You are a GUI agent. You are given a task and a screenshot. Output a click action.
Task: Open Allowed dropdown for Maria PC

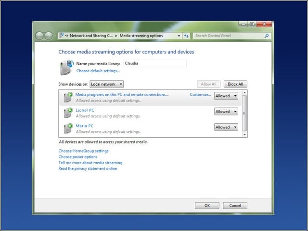coord(226,127)
